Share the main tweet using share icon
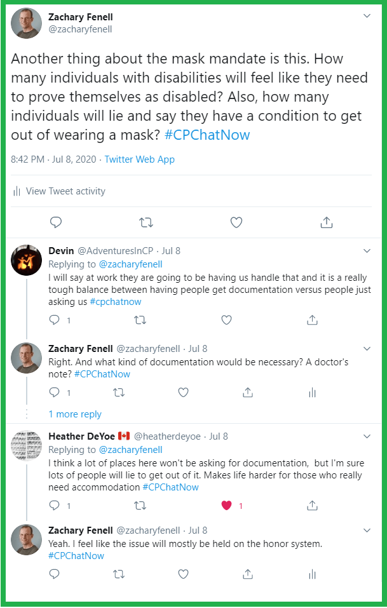 click(x=326, y=222)
